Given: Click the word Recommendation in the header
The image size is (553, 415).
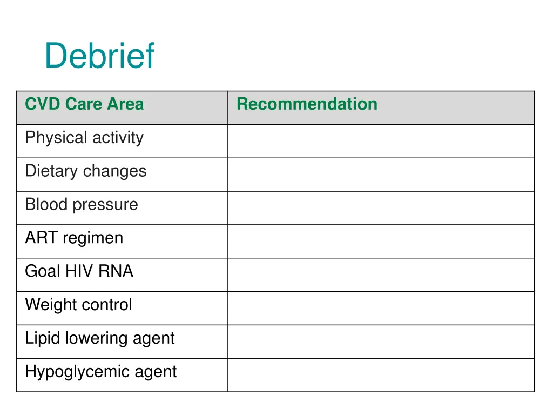Looking at the screenshot, I should (x=307, y=104).
